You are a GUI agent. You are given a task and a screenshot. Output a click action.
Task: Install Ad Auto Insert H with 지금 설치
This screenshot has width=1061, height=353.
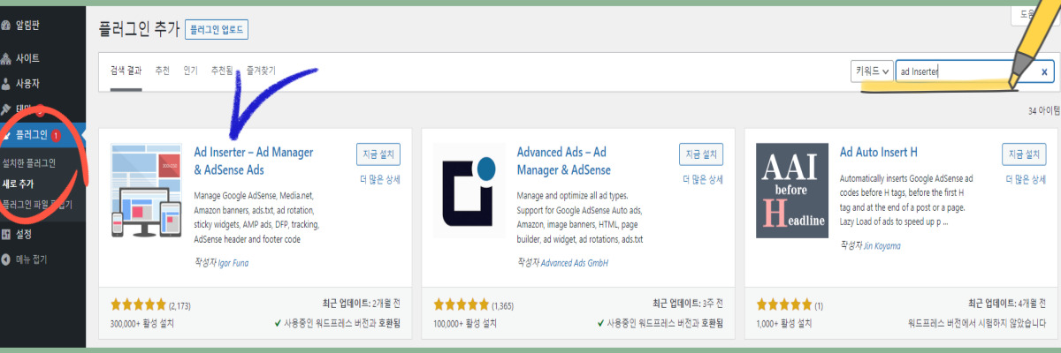(x=1024, y=154)
